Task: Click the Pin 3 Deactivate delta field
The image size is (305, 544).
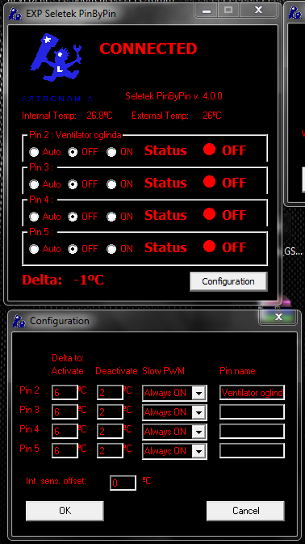Action: pos(110,411)
